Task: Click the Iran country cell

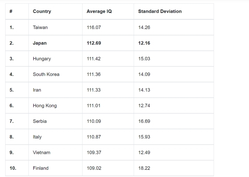Action: (37, 90)
